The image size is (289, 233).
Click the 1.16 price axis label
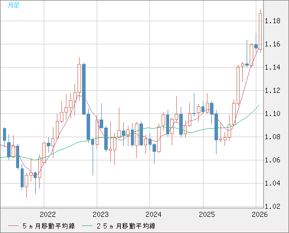(x=272, y=44)
